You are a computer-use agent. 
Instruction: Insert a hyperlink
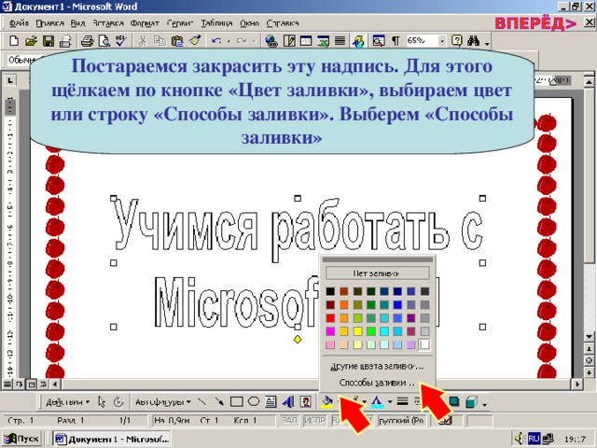[x=271, y=40]
